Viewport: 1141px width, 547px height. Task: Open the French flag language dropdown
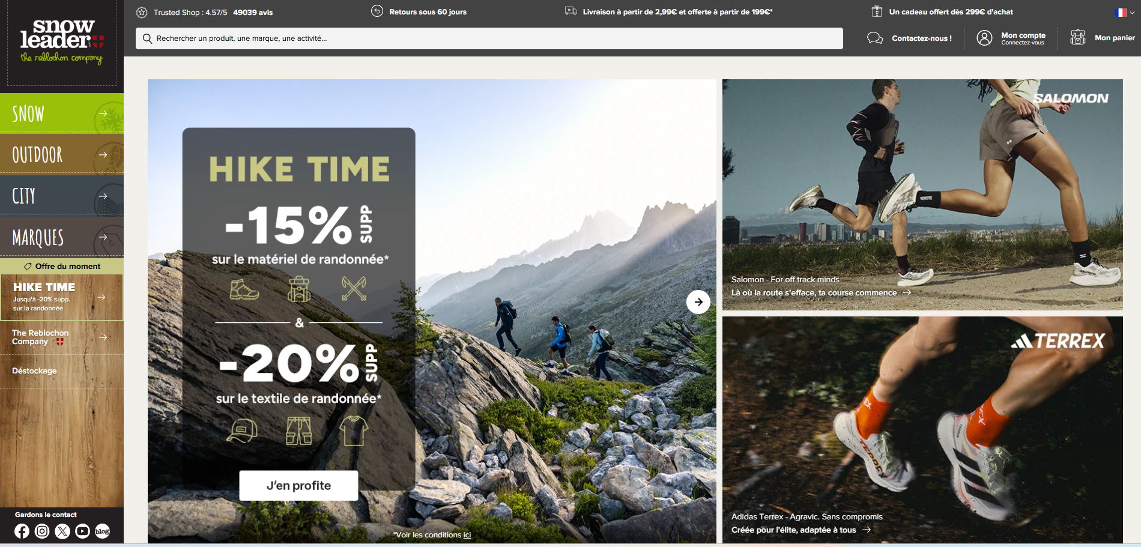pos(1124,12)
